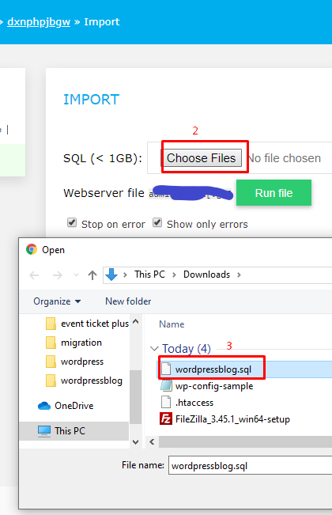
Task: Click the green Run file button
Action: pos(274,193)
